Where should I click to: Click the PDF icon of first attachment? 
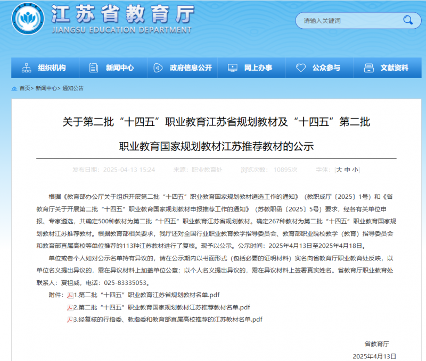pyautogui.click(x=70, y=295)
